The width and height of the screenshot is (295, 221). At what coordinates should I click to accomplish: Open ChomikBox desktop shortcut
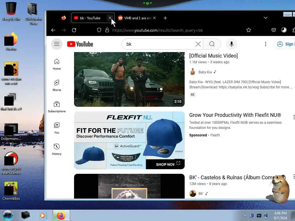pos(11,191)
